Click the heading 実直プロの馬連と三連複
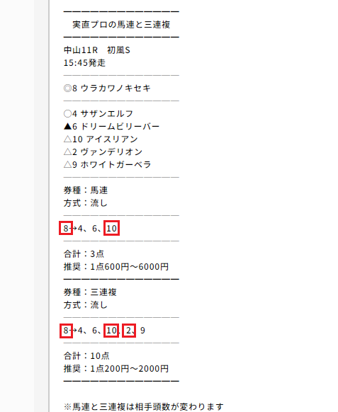This screenshot has width=338, height=412. tap(121, 25)
